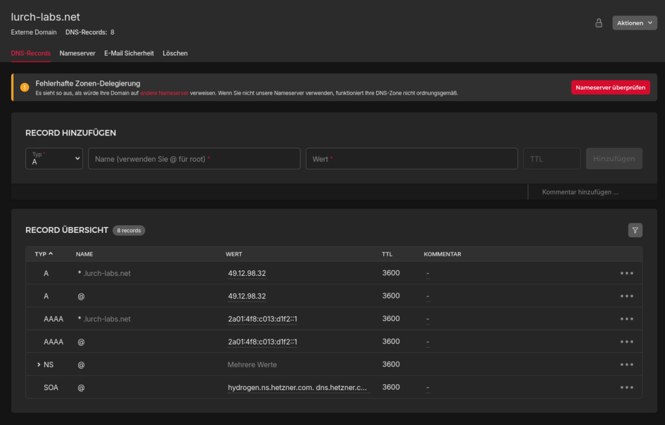Viewport: 665px width, 425px height.
Task: Open the Aktionen dropdown menu
Action: click(634, 23)
